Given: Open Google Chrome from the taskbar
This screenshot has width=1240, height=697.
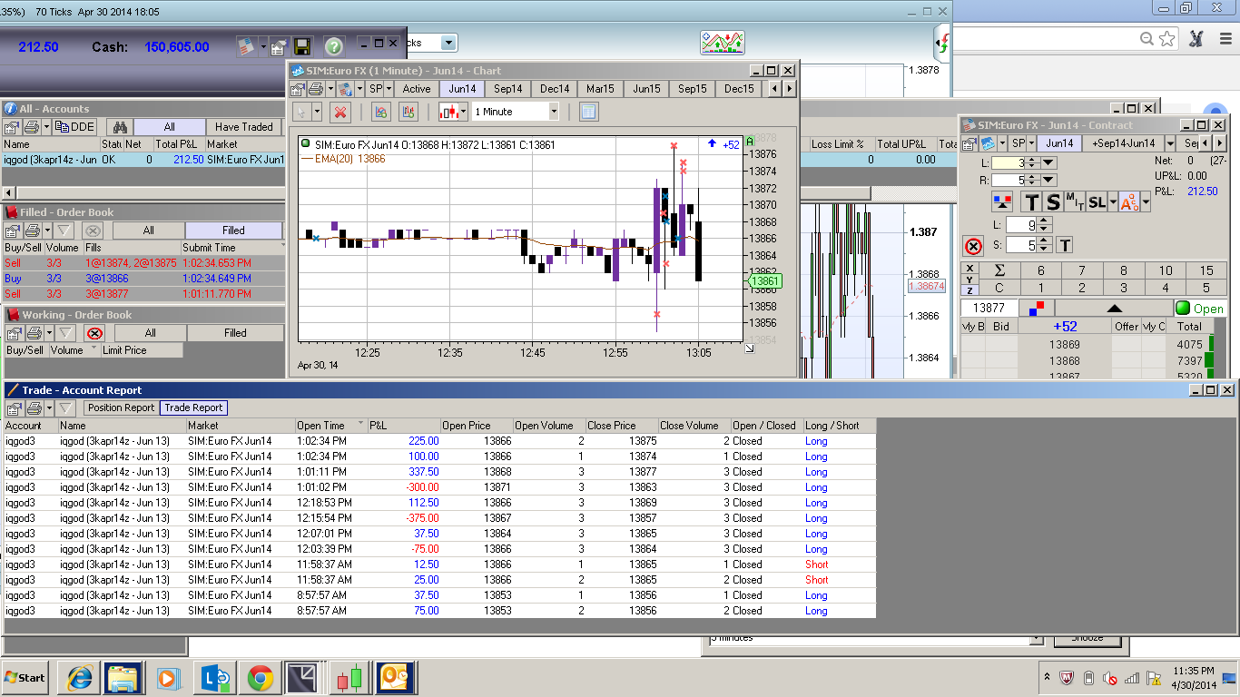Looking at the screenshot, I should [x=261, y=678].
